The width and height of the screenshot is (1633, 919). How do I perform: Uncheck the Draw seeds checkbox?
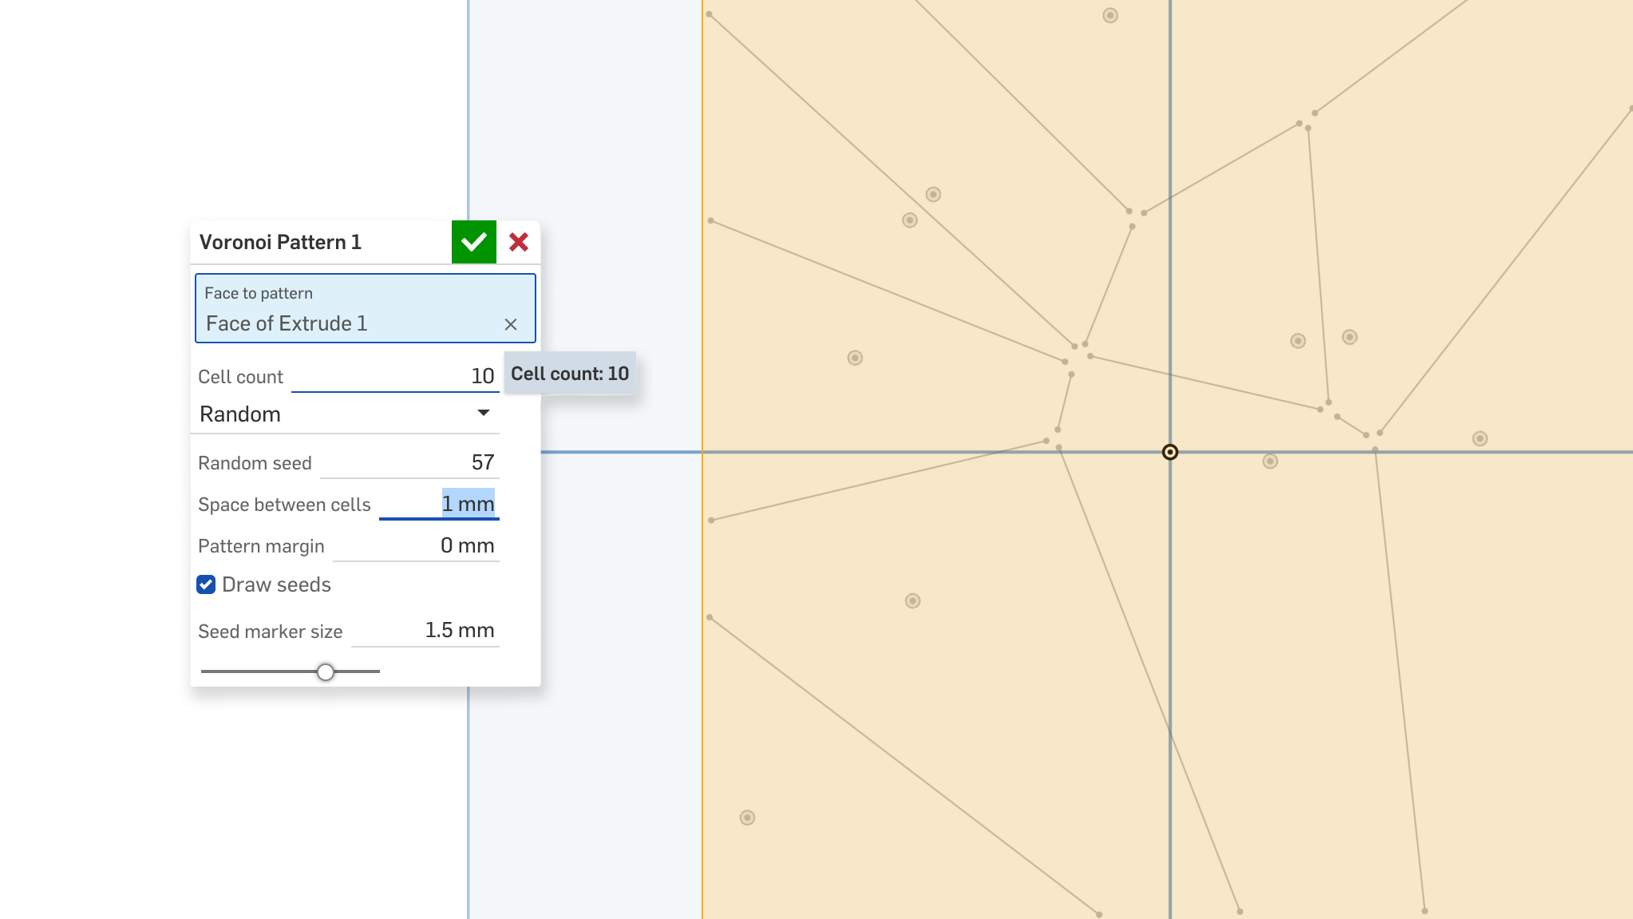(206, 584)
